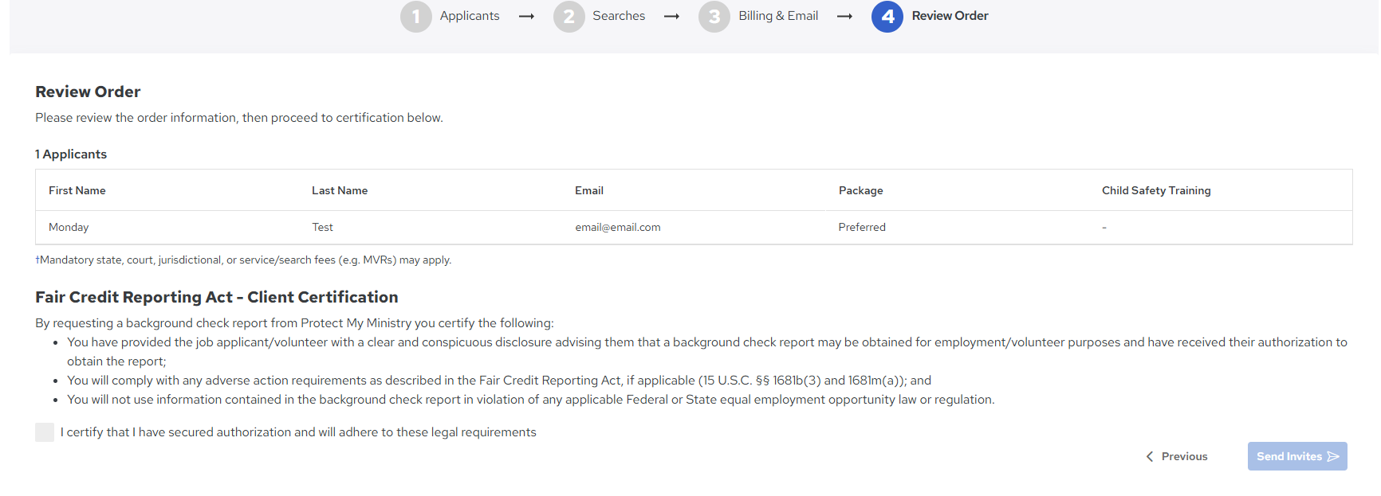This screenshot has height=496, width=1381.
Task: Open the Billing & Email step
Action: pos(778,16)
